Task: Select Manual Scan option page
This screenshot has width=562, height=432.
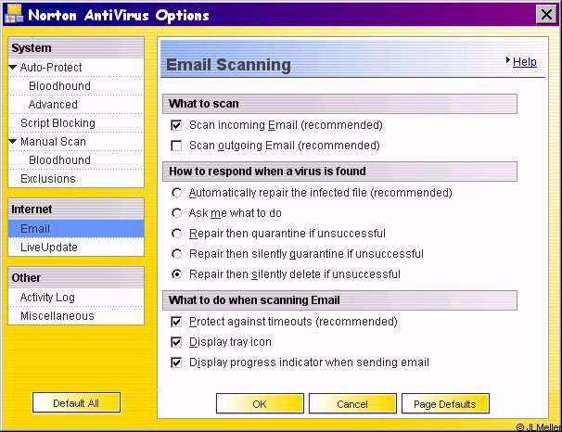Action: (53, 142)
